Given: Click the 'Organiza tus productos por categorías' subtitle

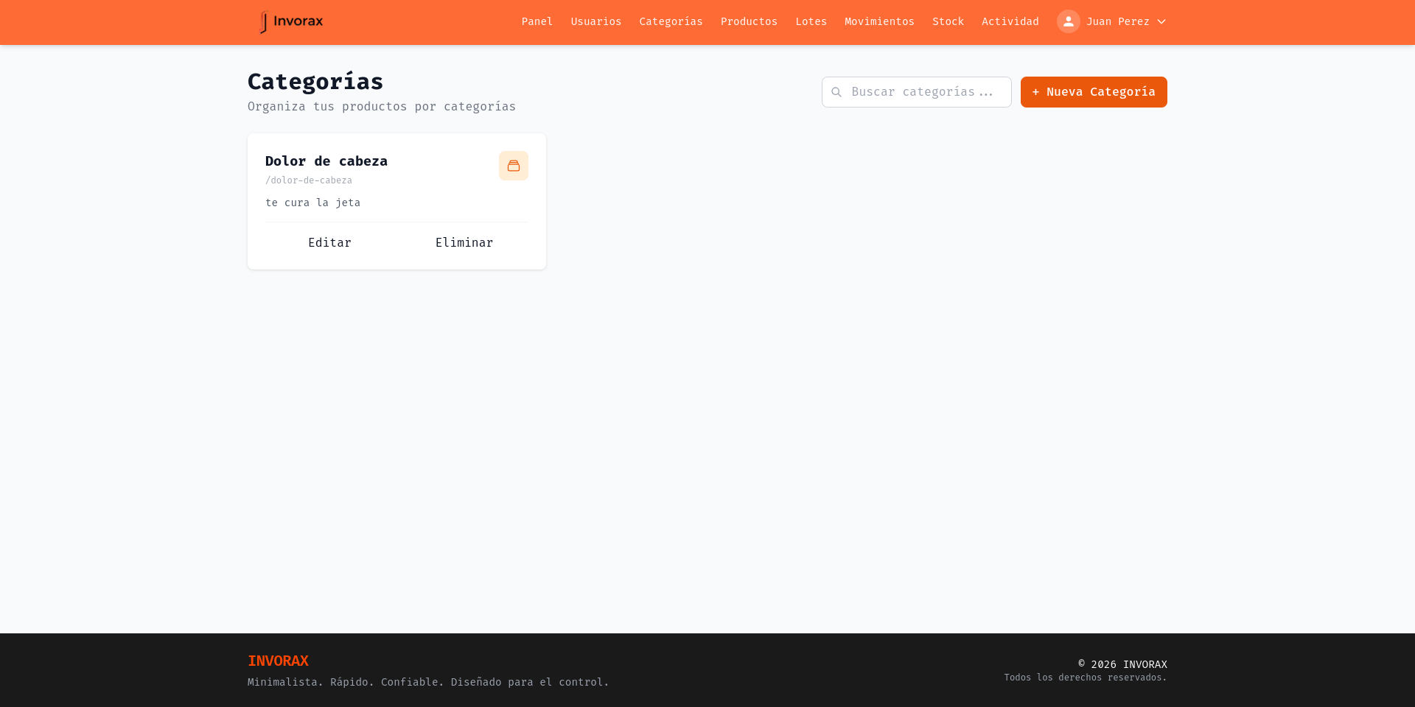Looking at the screenshot, I should click(x=382, y=106).
